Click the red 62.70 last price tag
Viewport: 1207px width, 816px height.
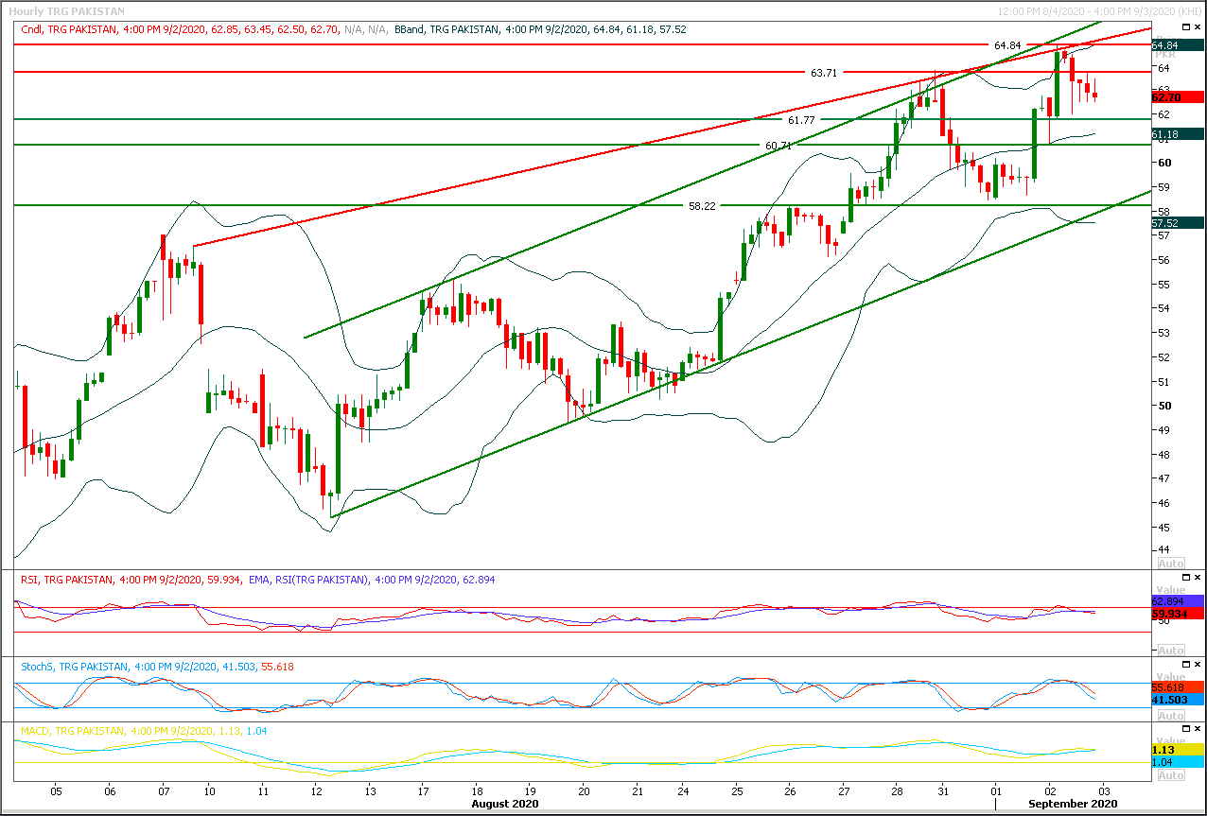(x=1177, y=96)
